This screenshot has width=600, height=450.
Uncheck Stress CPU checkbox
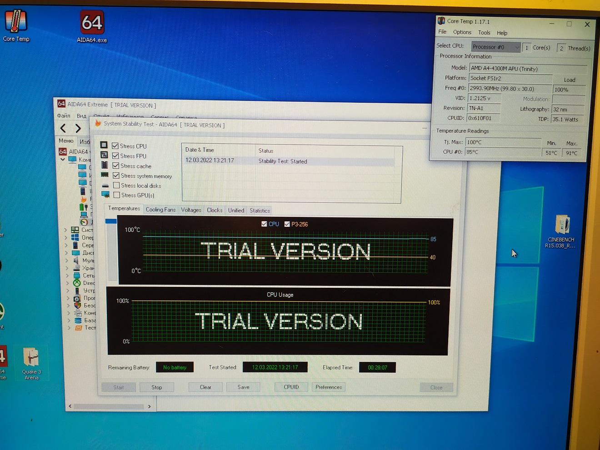click(115, 145)
